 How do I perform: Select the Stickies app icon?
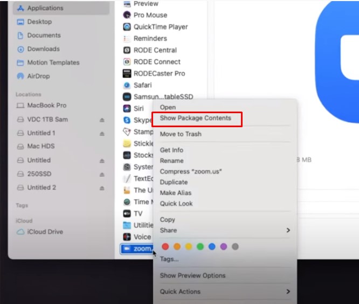click(x=127, y=143)
